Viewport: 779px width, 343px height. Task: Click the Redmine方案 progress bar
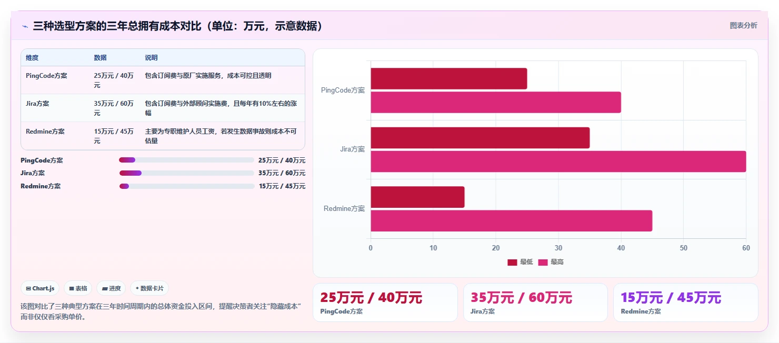(187, 186)
